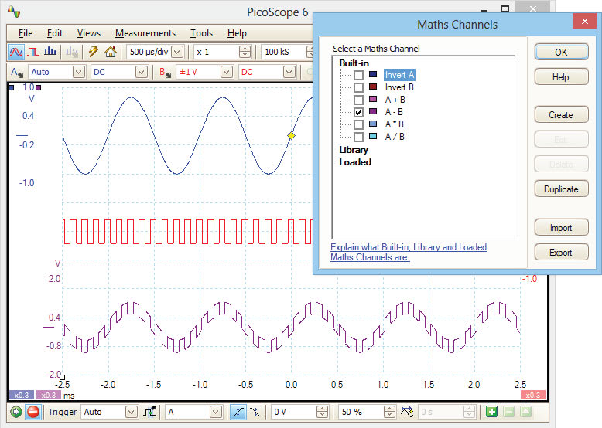Viewport: 602px width, 428px height.
Task: Click the blue x0.3 zoom badge
Action: [22, 395]
